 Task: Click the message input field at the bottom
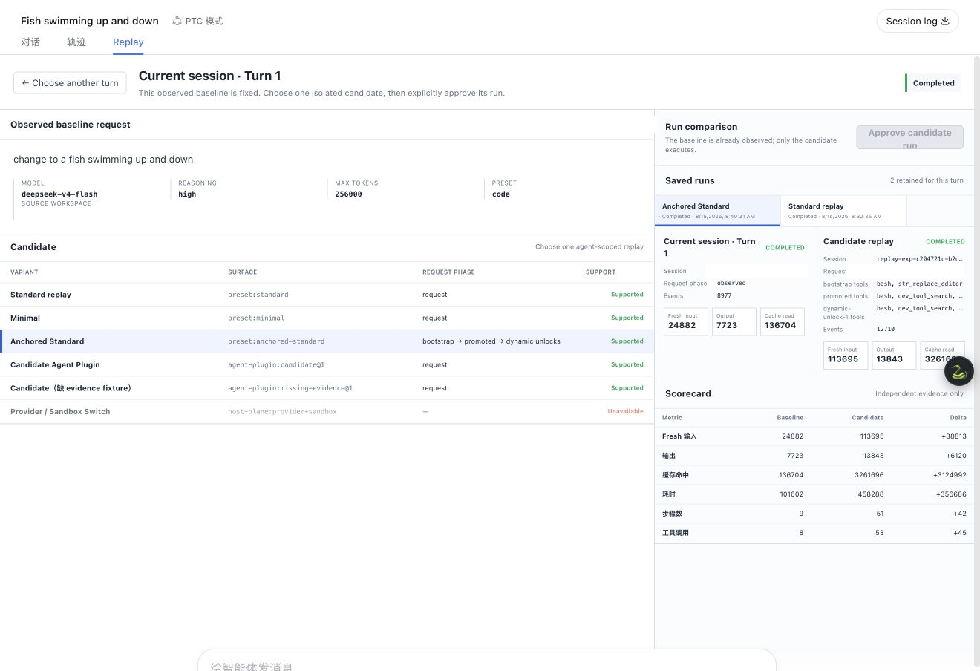click(x=486, y=662)
